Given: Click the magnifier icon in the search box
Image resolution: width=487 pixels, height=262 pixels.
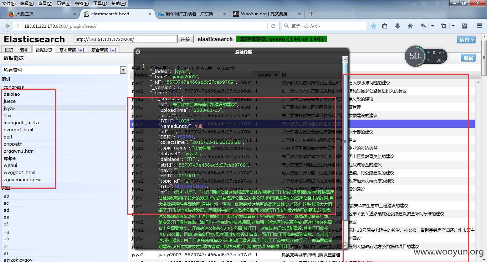Looking at the screenshot, I should [x=286, y=26].
